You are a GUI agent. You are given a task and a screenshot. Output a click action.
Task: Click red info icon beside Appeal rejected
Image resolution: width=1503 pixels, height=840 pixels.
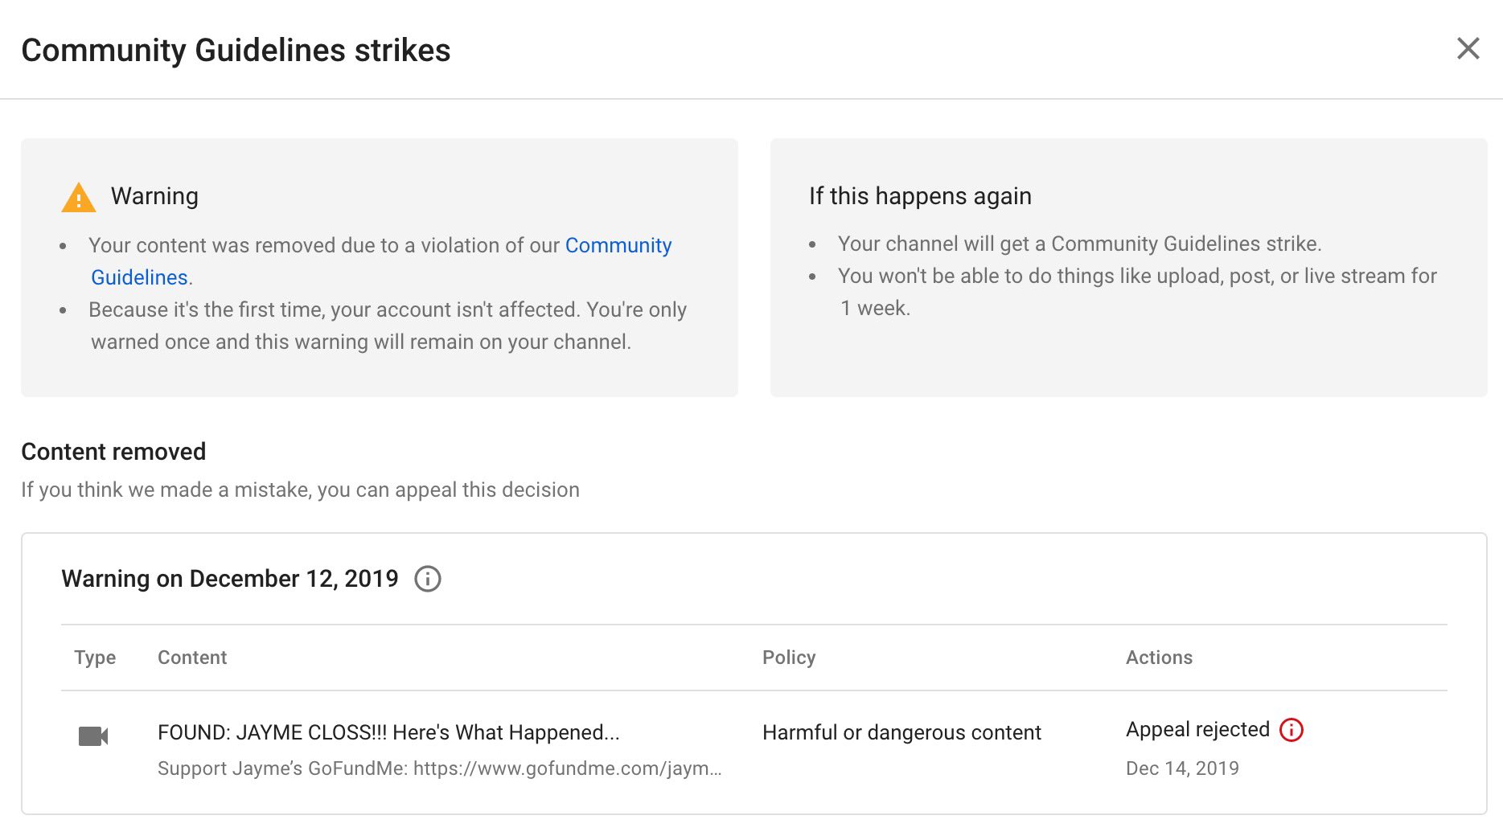pos(1292,730)
